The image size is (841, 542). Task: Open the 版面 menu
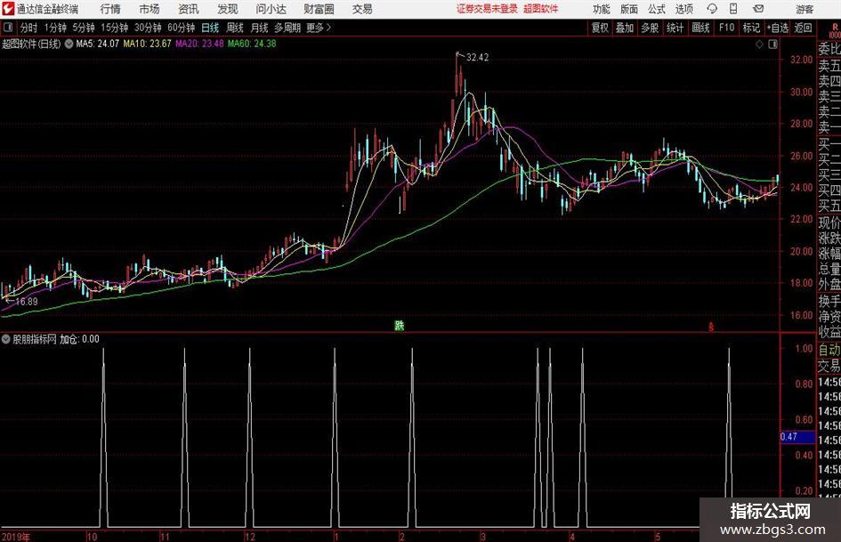pos(629,9)
